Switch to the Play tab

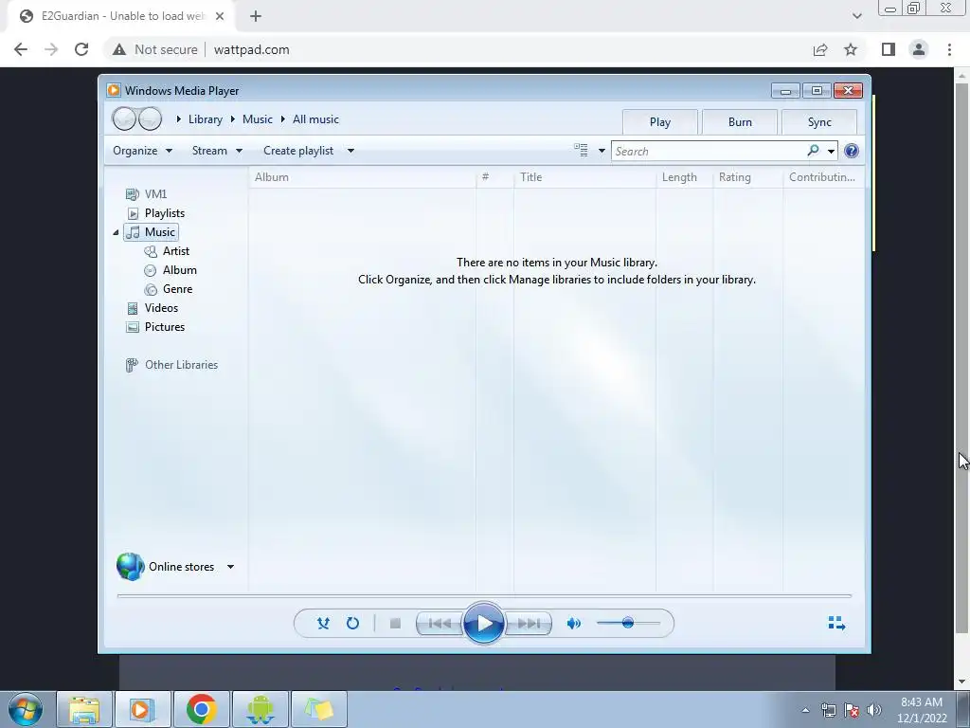coord(660,122)
